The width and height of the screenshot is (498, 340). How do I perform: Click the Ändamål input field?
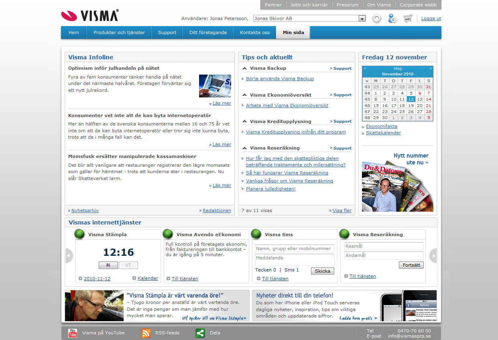coord(384,255)
